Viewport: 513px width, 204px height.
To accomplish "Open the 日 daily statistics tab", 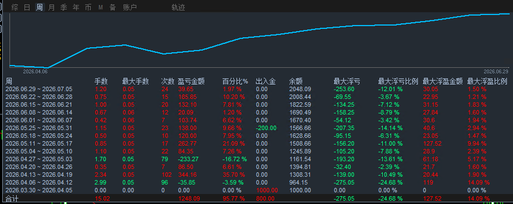I will [x=27, y=8].
